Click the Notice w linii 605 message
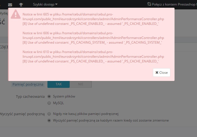Image resolution: width=197 pixels, height=137 pixels. (x=93, y=19)
